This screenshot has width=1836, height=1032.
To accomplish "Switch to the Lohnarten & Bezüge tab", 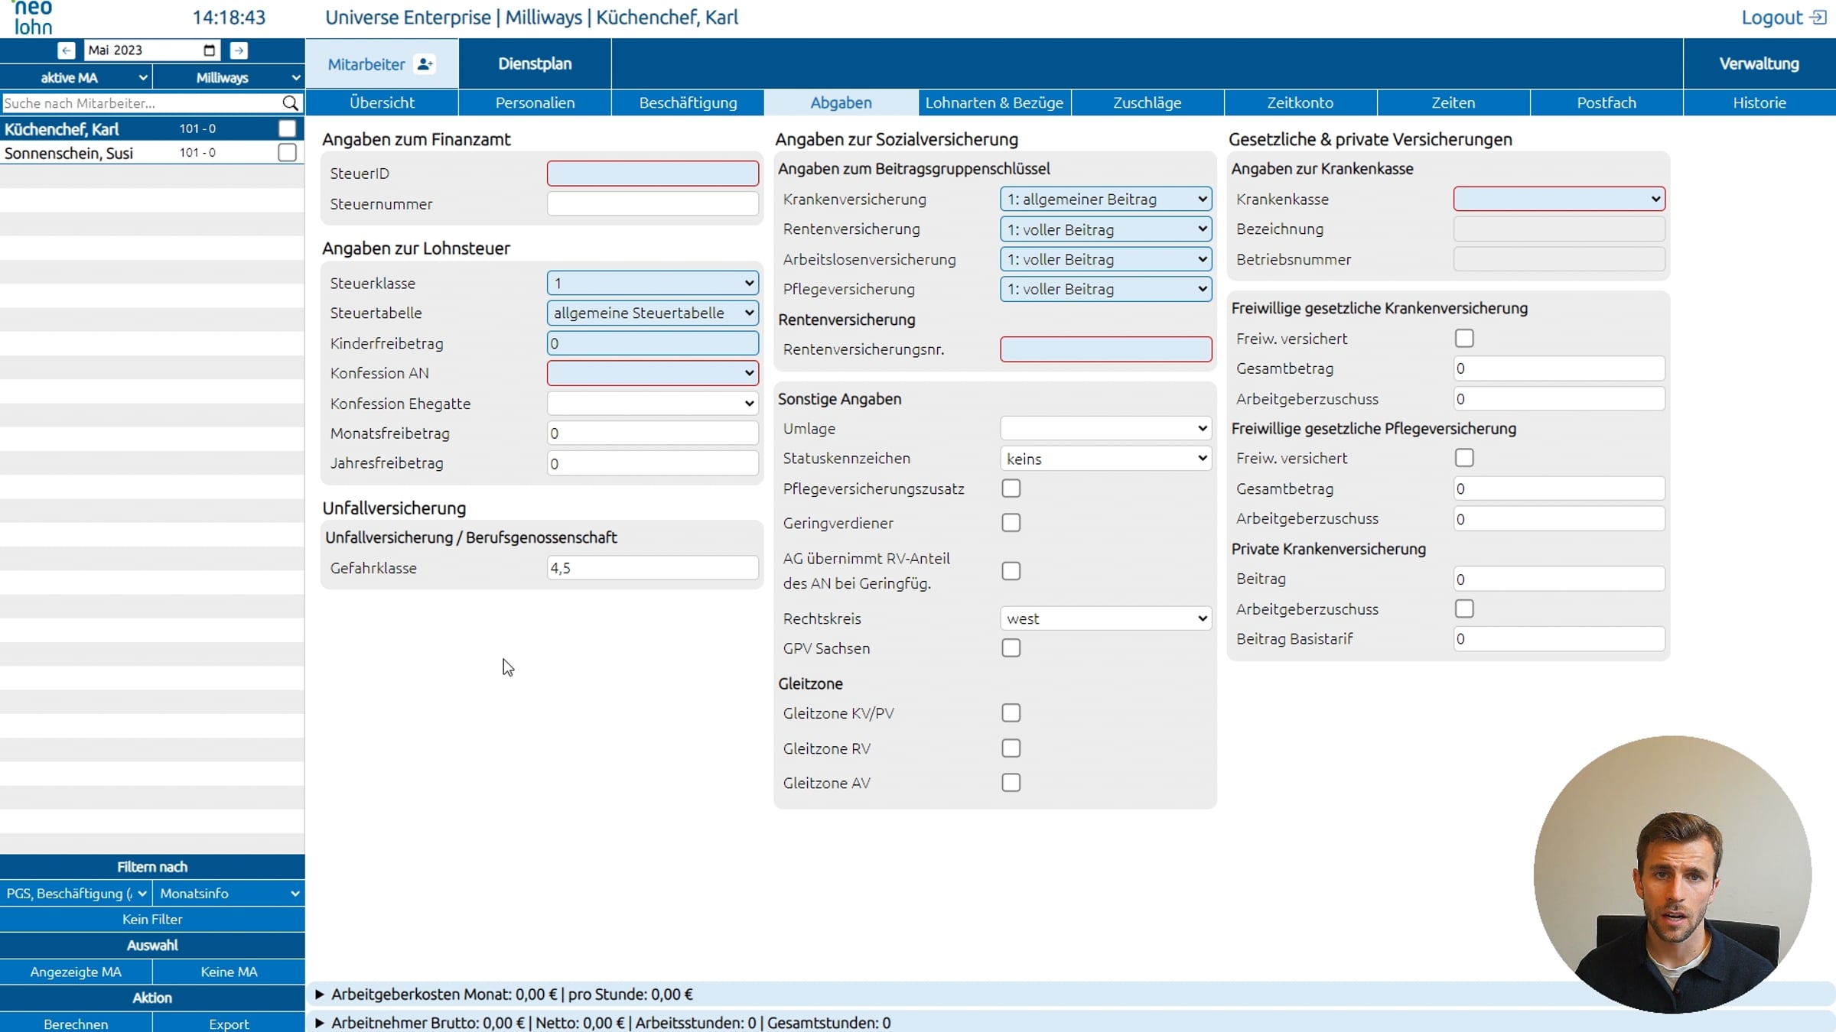I will click(994, 102).
